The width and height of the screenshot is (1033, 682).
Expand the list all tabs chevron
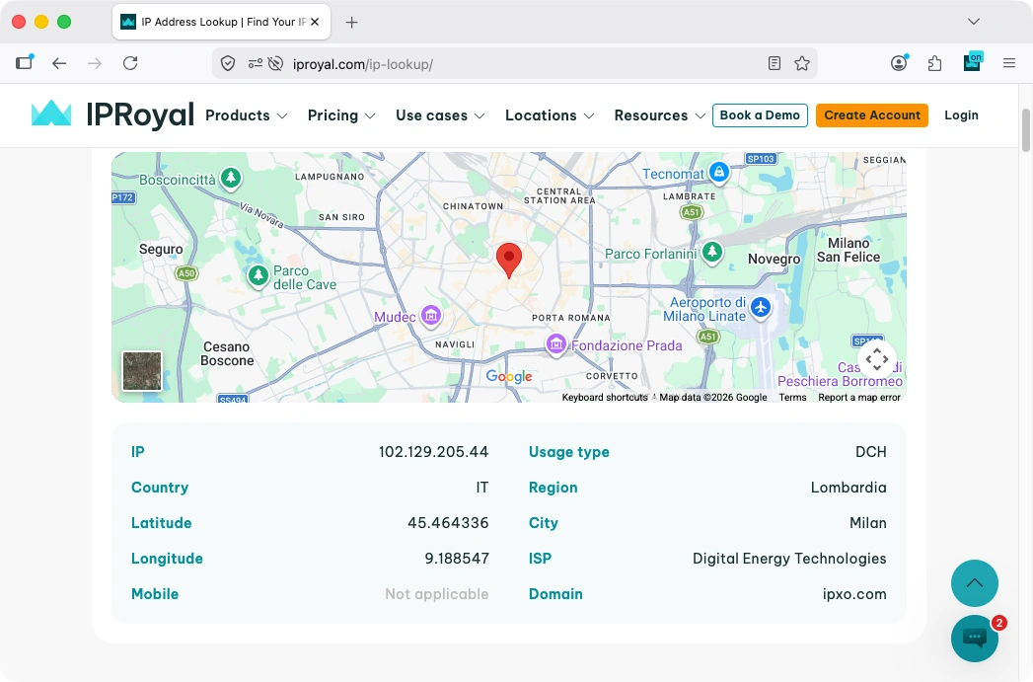pos(974,22)
